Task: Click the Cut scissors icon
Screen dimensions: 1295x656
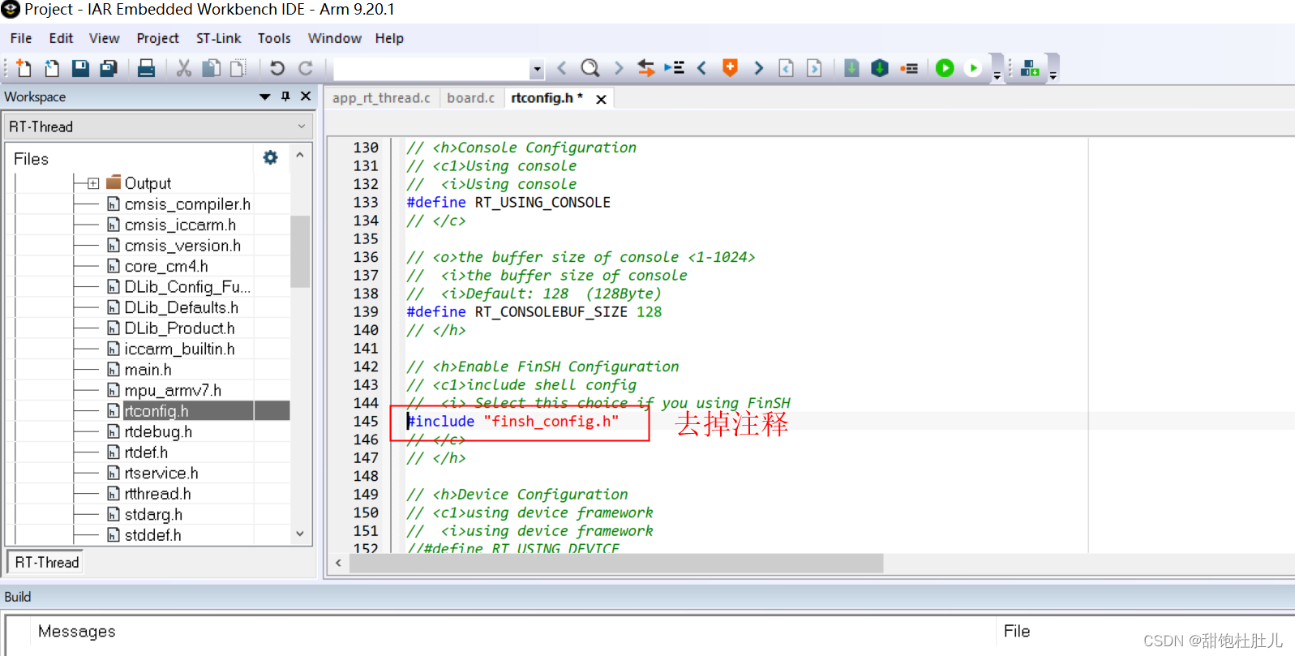Action: point(184,68)
